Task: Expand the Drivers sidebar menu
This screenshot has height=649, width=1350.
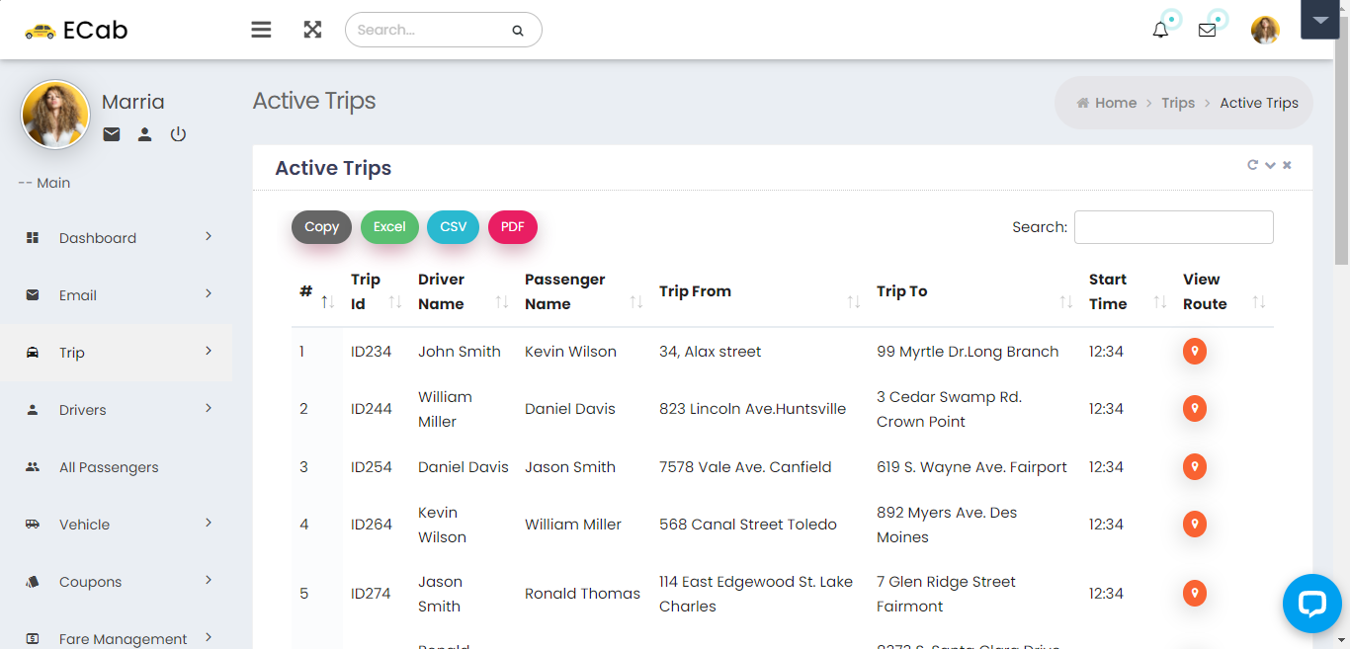Action: pyautogui.click(x=116, y=410)
